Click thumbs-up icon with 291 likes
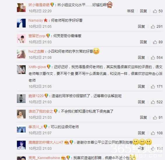 pyautogui.click(x=153, y=27)
